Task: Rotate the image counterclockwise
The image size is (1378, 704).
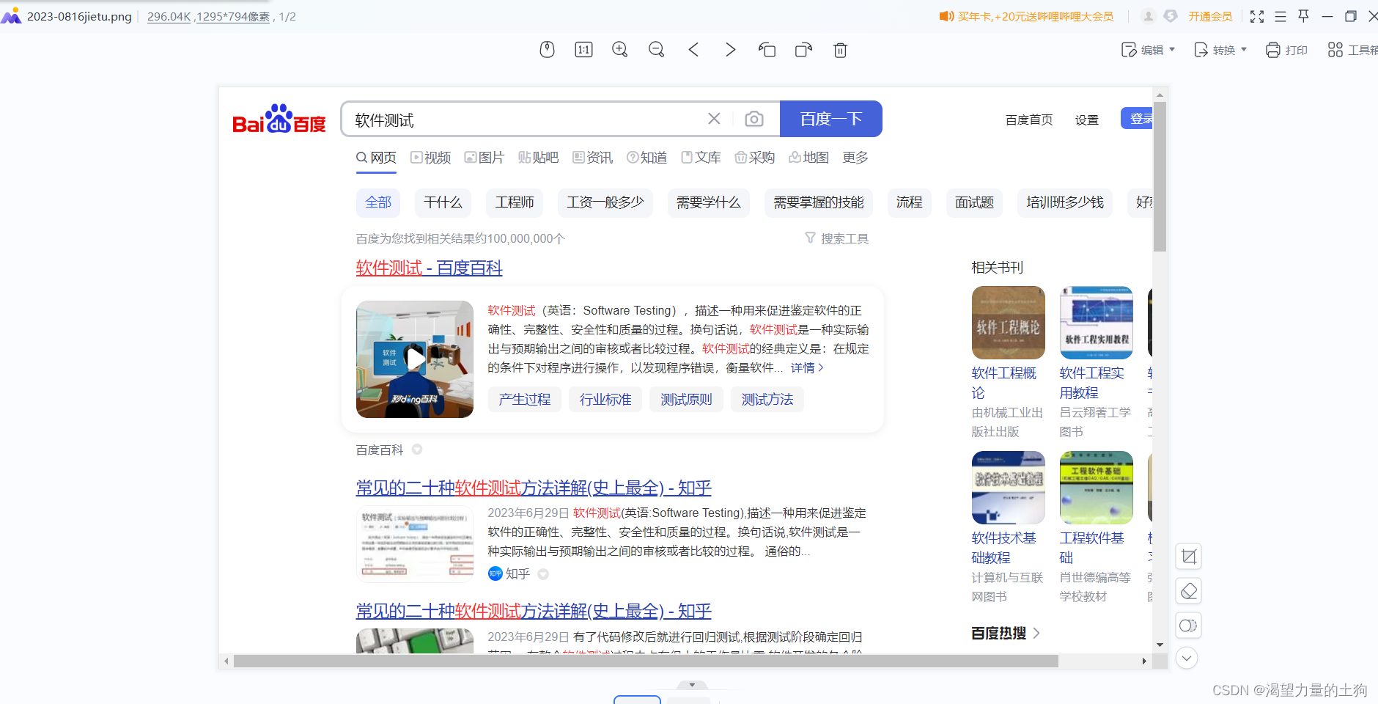Action: tap(767, 49)
